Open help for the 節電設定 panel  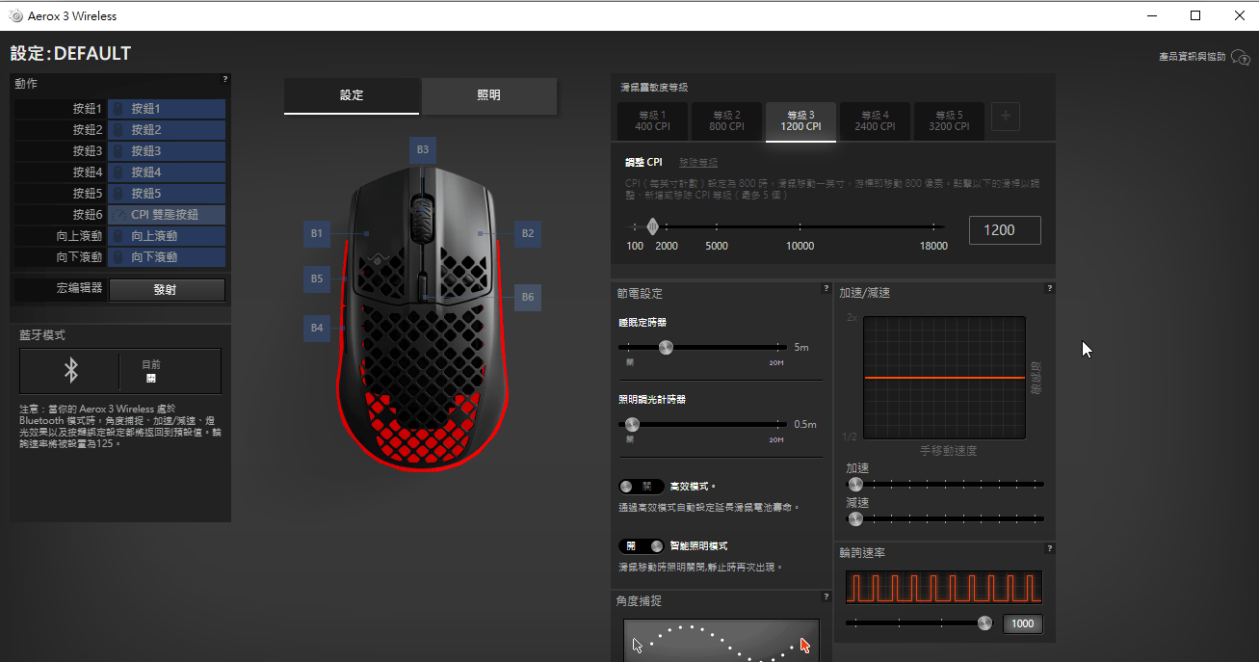click(826, 288)
